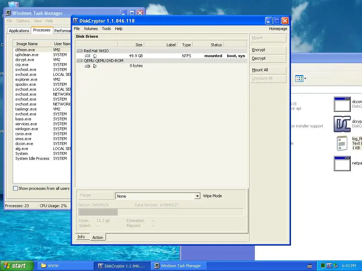
Task: Click the 6:43 PM system clock
Action: tap(349, 266)
